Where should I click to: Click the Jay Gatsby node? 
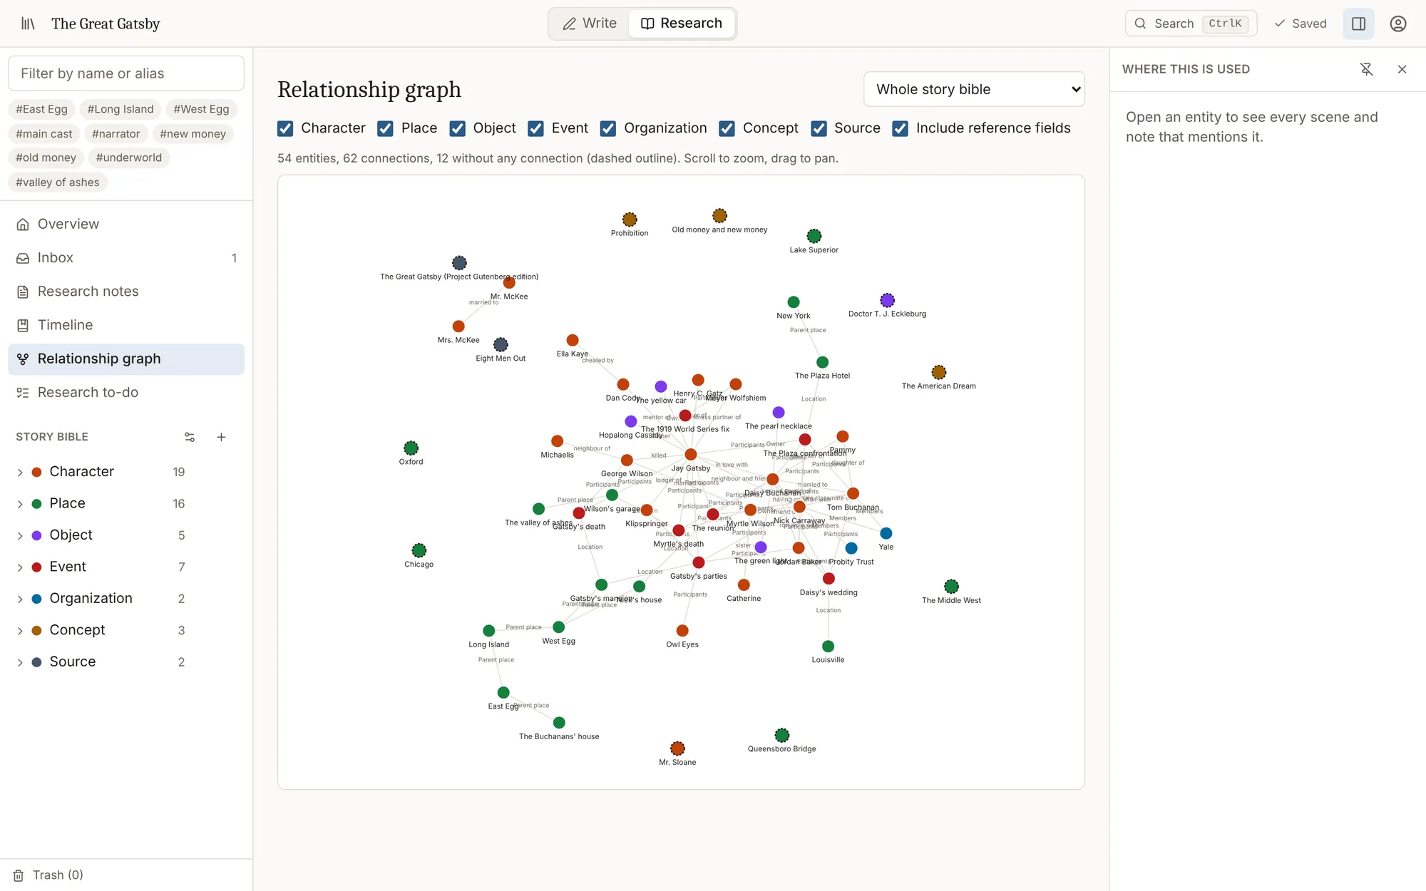690,454
